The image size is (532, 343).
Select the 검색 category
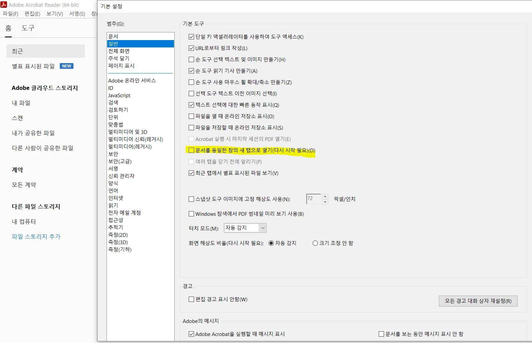point(141,102)
